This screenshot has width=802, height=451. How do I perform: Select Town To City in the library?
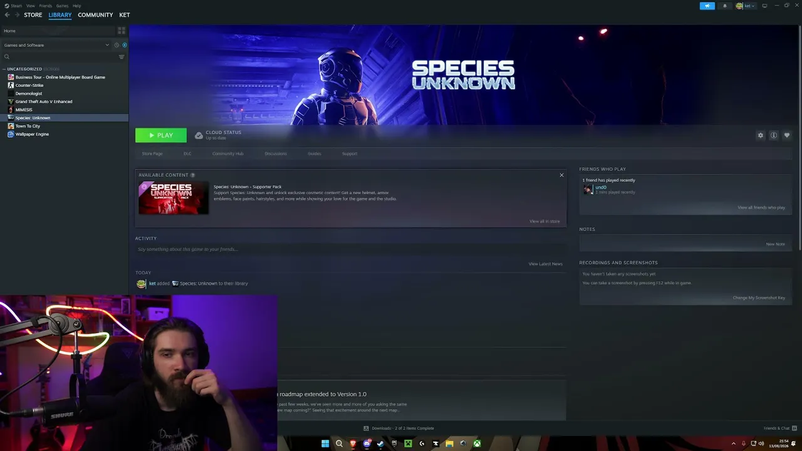coord(28,126)
